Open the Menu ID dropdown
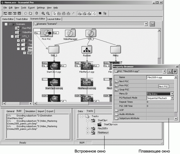 coord(172,94)
